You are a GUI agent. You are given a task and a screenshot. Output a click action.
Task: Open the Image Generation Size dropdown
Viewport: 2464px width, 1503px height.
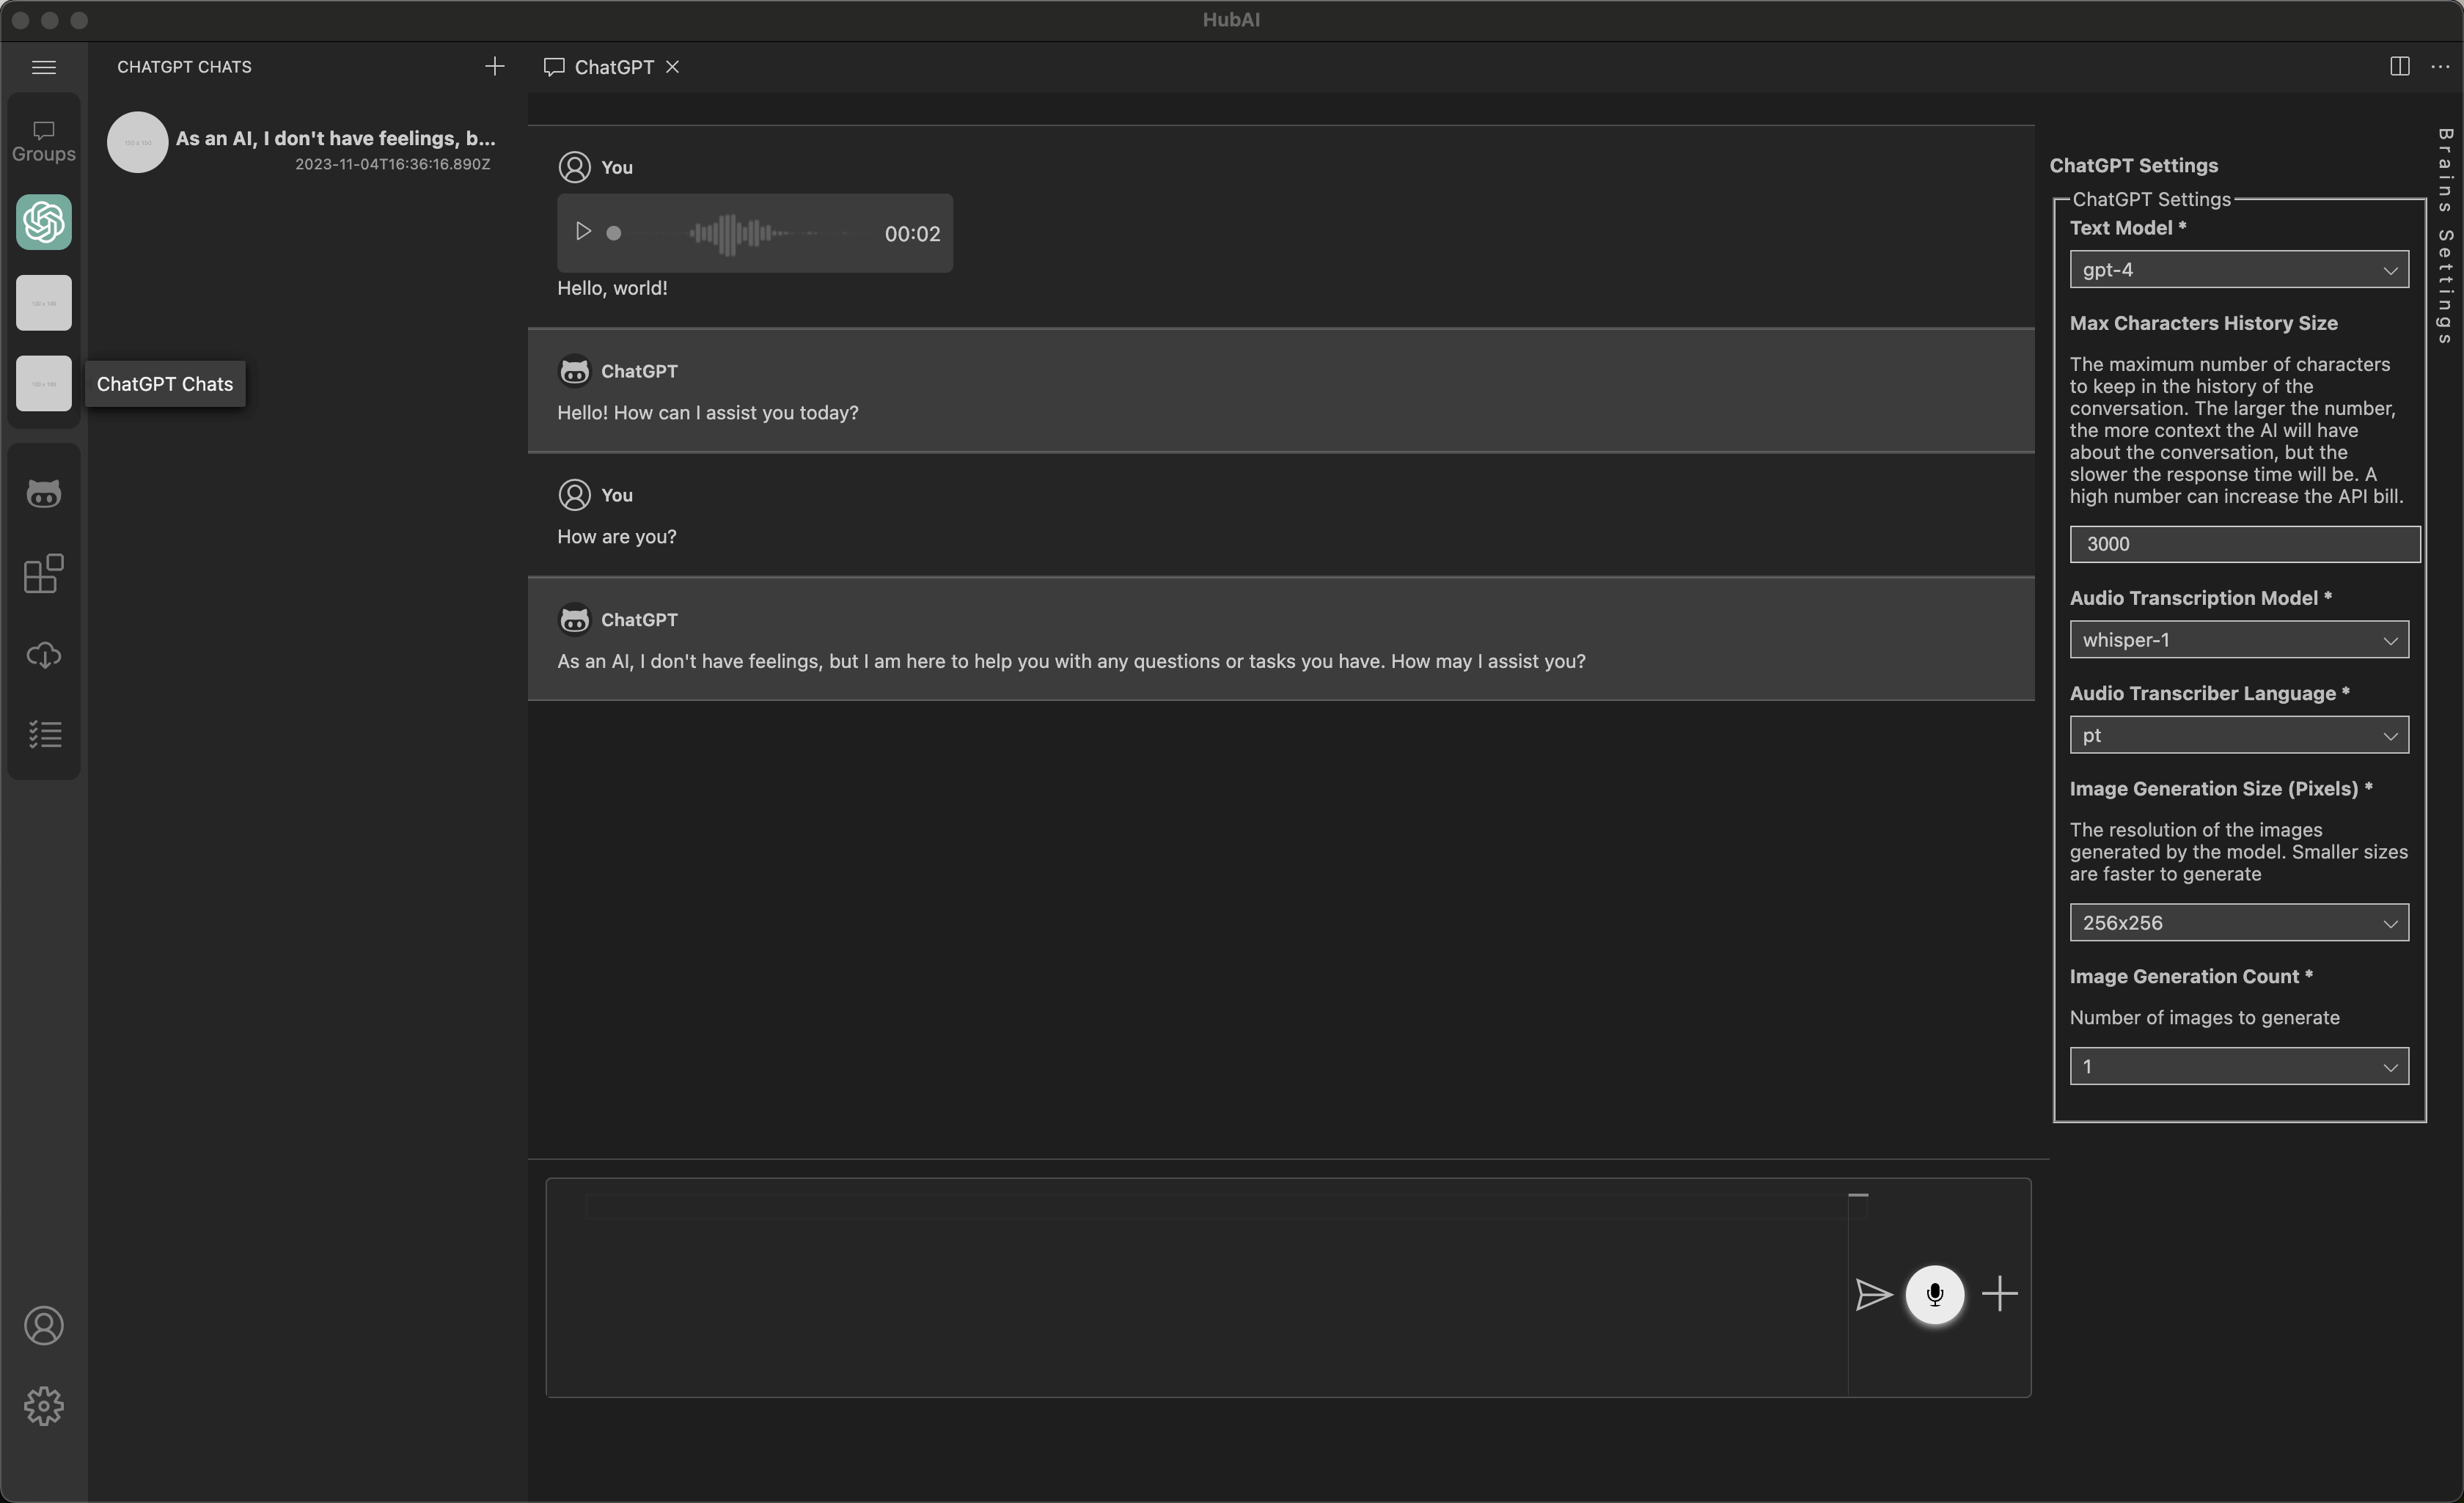pyautogui.click(x=2239, y=923)
